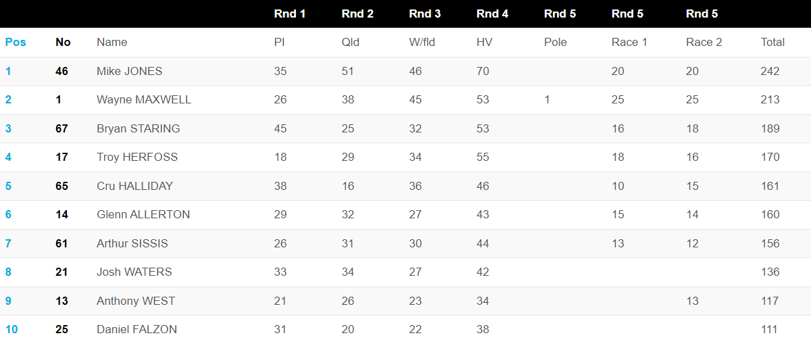The image size is (811, 344).
Task: Select Anthony WEST name cell
Action: tap(136, 301)
